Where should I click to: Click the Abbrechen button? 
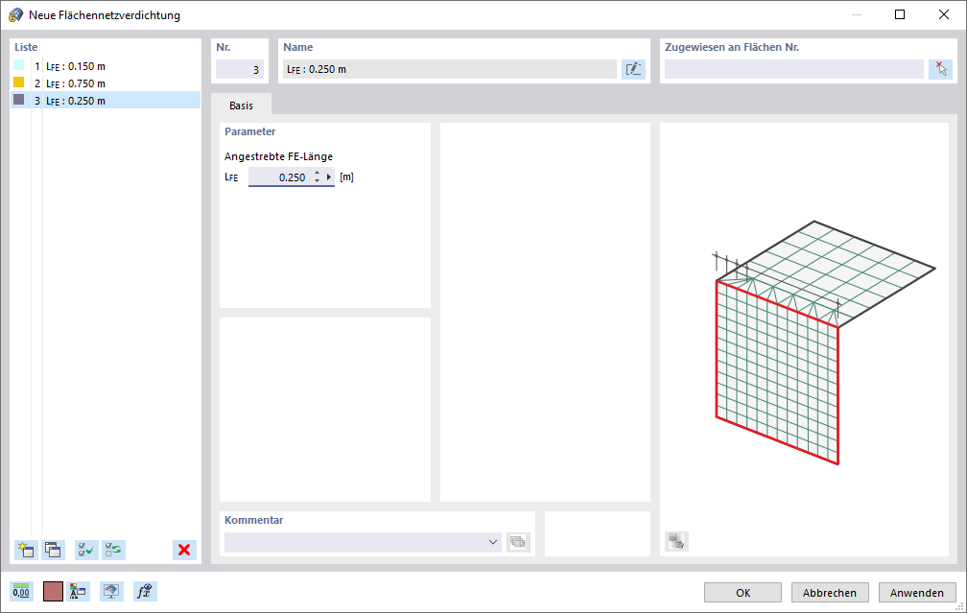[x=830, y=592]
